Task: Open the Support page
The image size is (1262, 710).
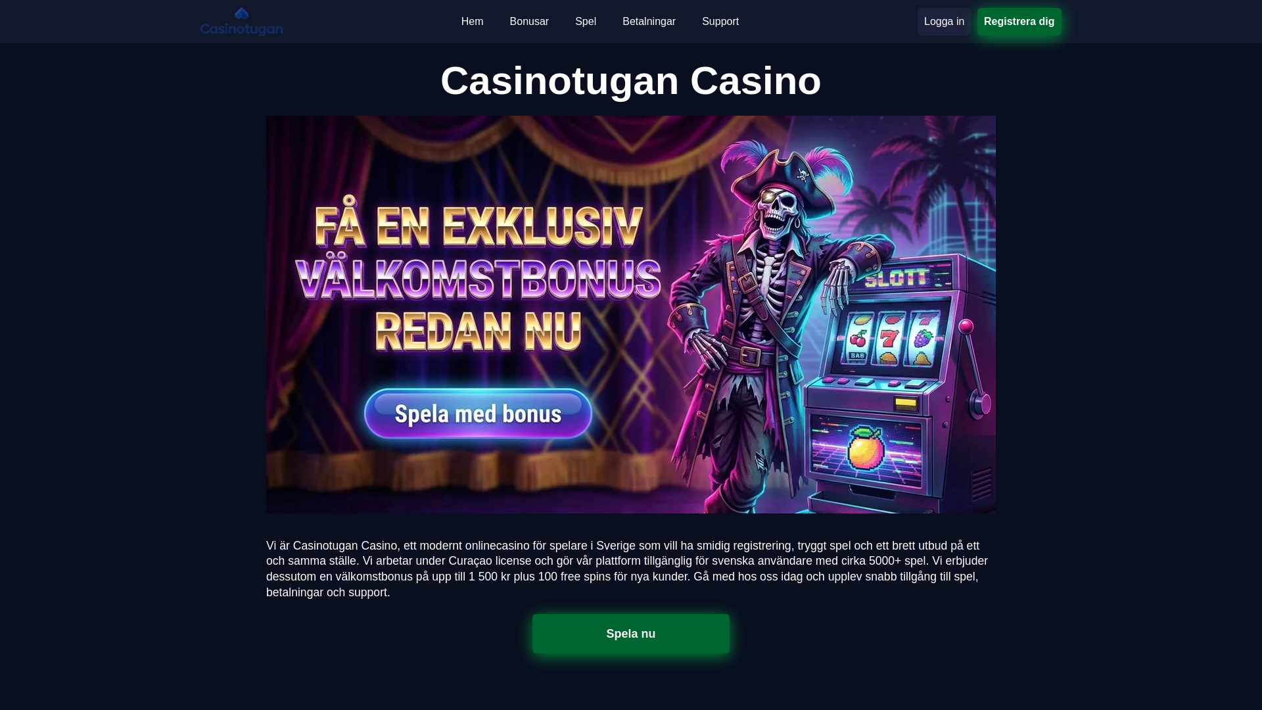Action: [x=720, y=22]
